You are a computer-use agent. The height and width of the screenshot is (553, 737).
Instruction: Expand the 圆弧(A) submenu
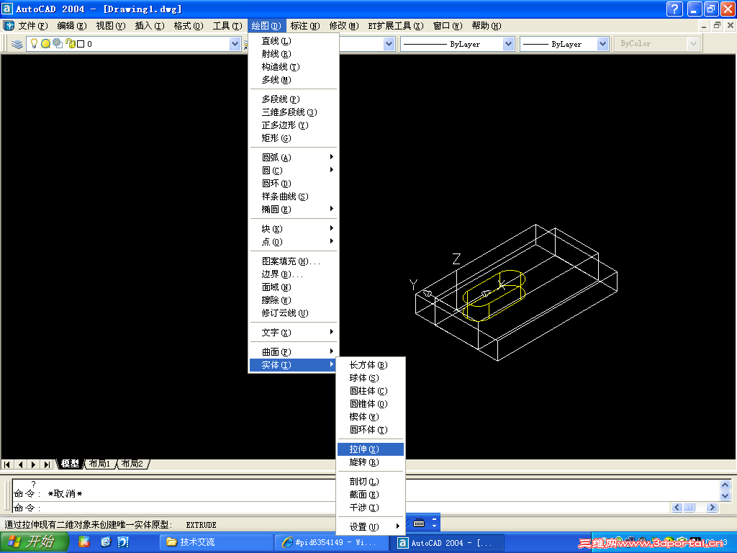pos(294,157)
